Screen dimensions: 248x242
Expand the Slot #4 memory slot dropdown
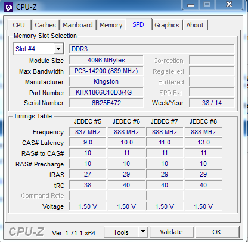coord(58,49)
